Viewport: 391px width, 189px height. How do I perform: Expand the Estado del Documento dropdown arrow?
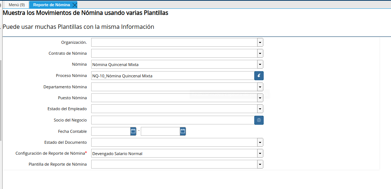click(x=260, y=142)
